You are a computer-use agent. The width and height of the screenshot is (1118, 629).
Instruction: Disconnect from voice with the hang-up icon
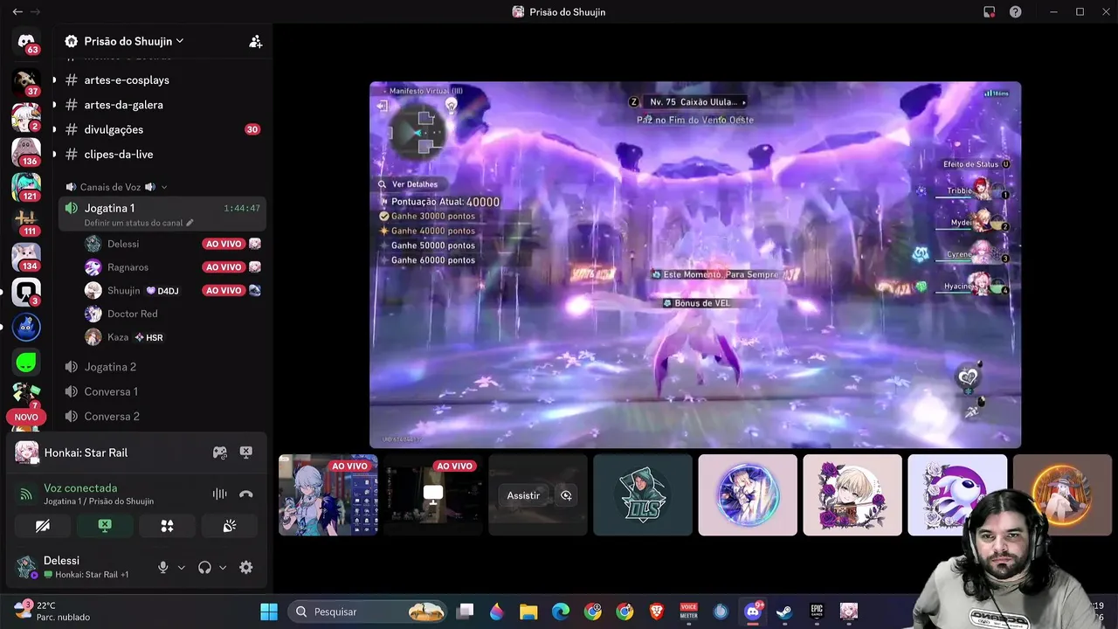[x=246, y=494]
